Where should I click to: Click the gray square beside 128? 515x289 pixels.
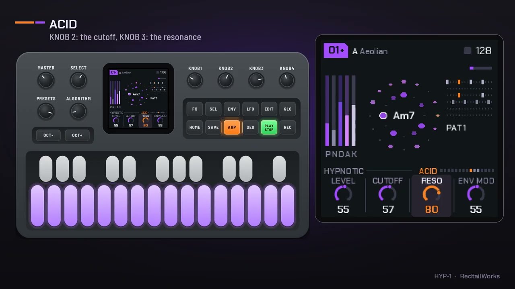pyautogui.click(x=468, y=51)
